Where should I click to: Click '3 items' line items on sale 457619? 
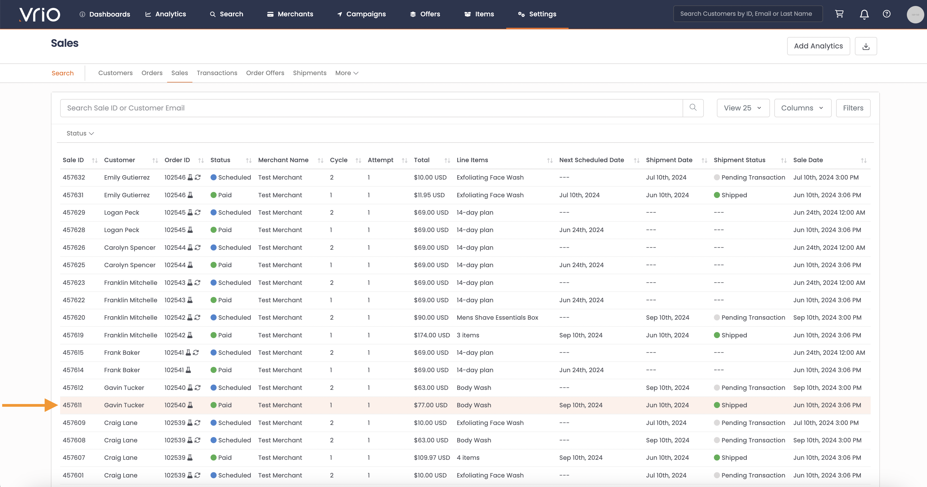pos(468,335)
